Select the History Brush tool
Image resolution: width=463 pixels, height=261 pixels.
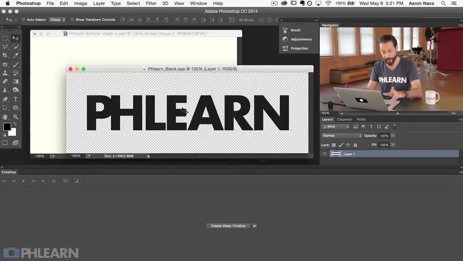[x=16, y=73]
